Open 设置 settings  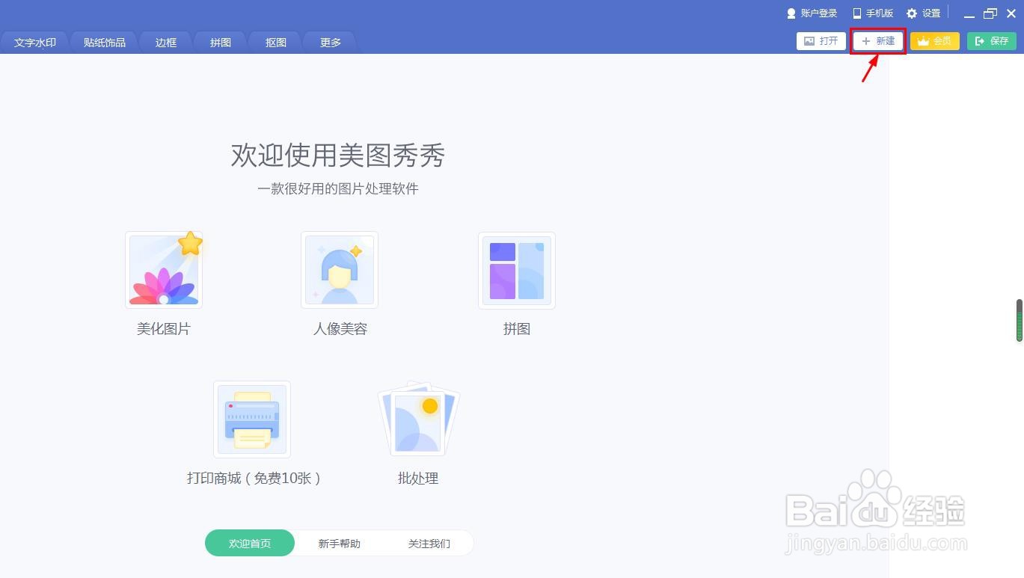click(924, 13)
